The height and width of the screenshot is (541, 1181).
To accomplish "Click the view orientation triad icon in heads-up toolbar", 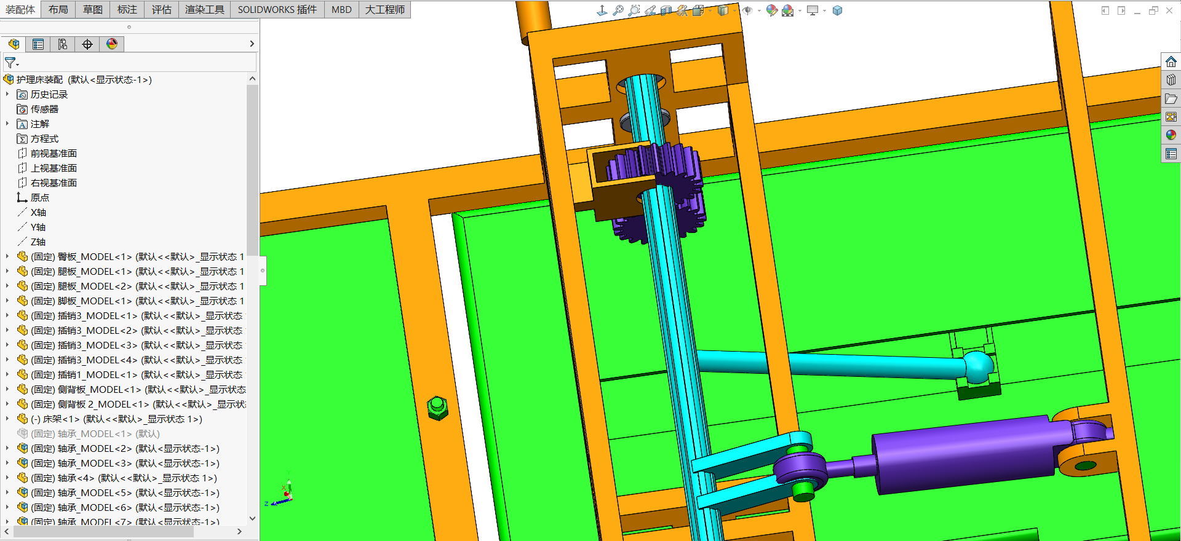I will [x=602, y=10].
